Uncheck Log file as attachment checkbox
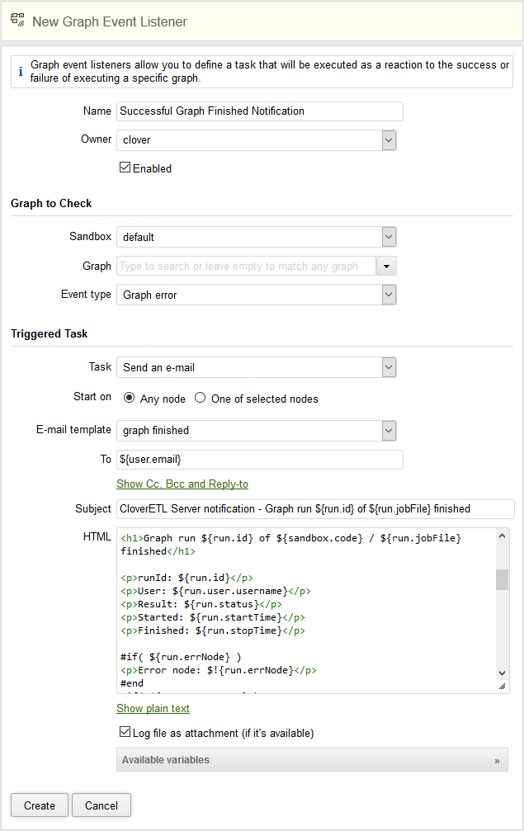The width and height of the screenshot is (524, 831). point(125,732)
